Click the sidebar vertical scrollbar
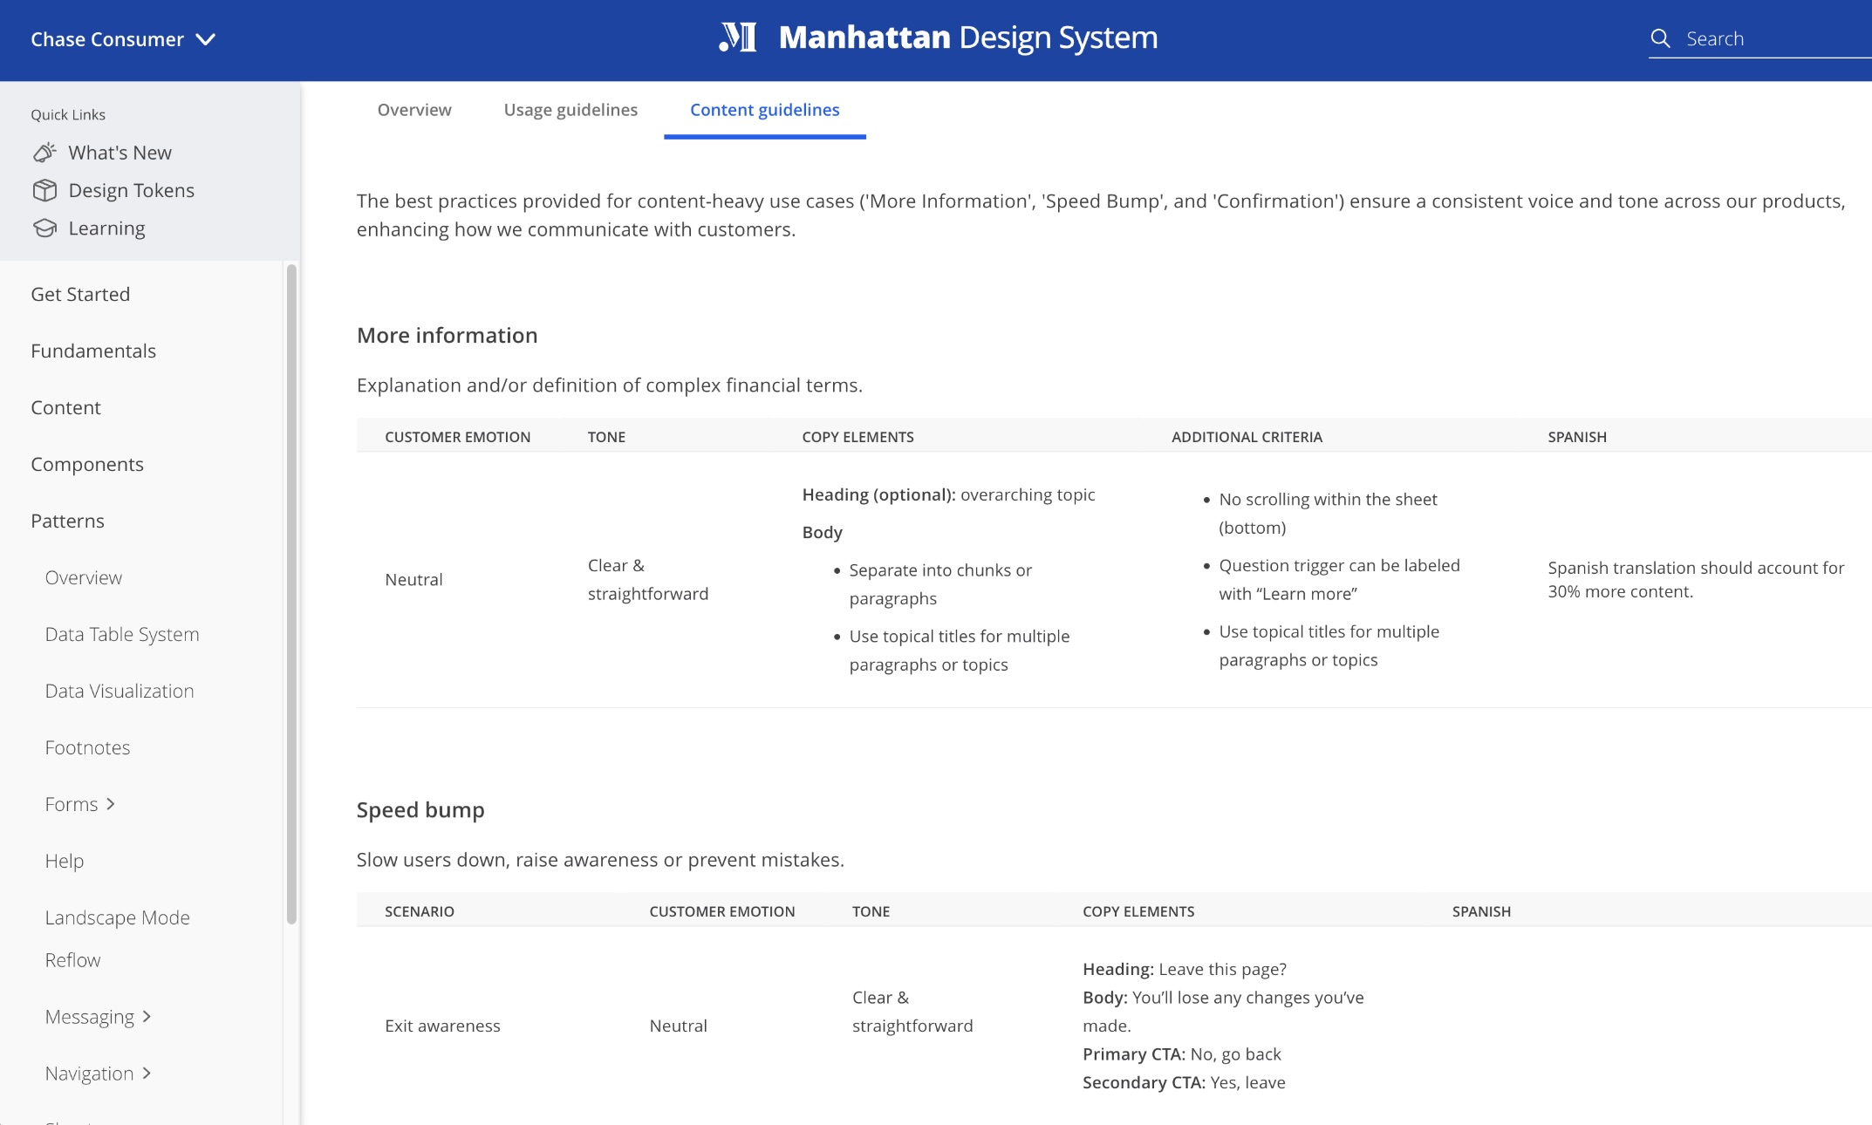 click(x=291, y=593)
